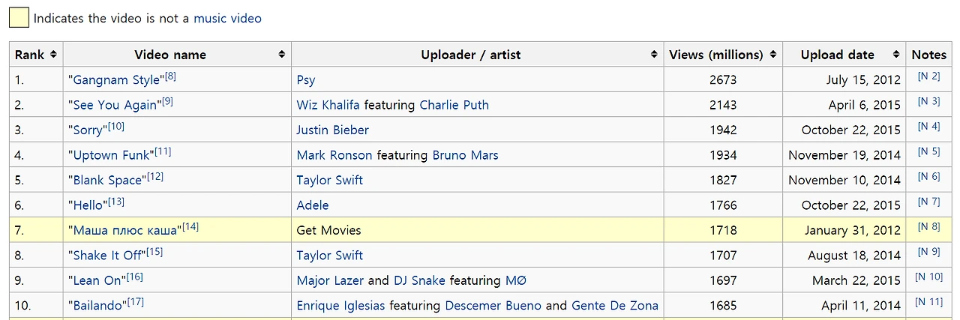Sort by Upload date arrows
960x320 pixels.
coord(896,55)
